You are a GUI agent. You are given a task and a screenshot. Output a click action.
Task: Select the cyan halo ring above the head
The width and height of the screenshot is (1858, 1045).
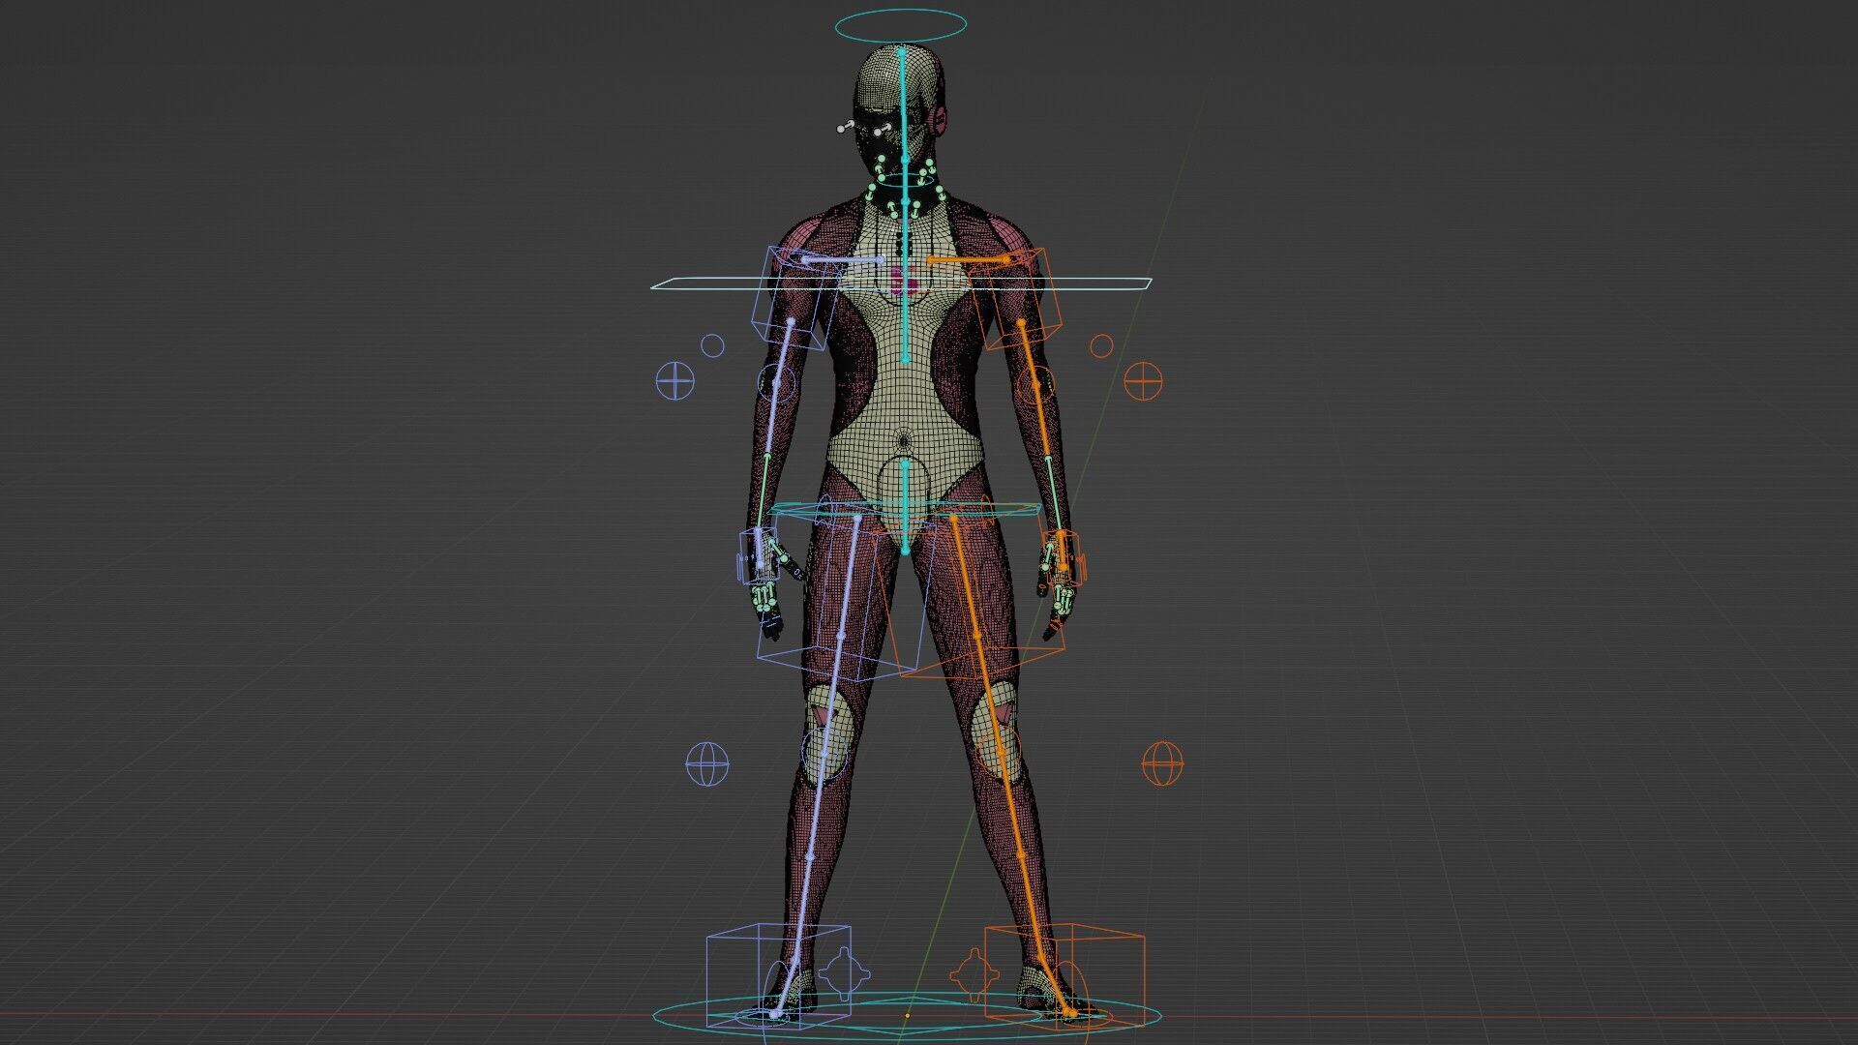pyautogui.click(x=899, y=27)
